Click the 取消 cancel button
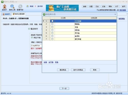 95,70
